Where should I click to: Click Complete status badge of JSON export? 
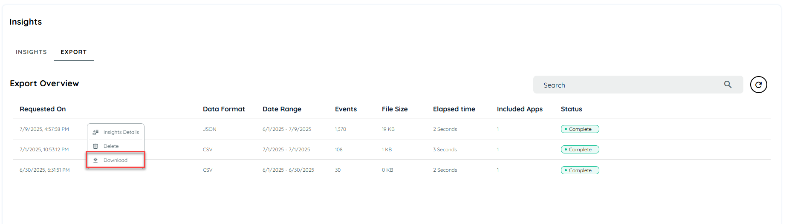[x=580, y=129]
